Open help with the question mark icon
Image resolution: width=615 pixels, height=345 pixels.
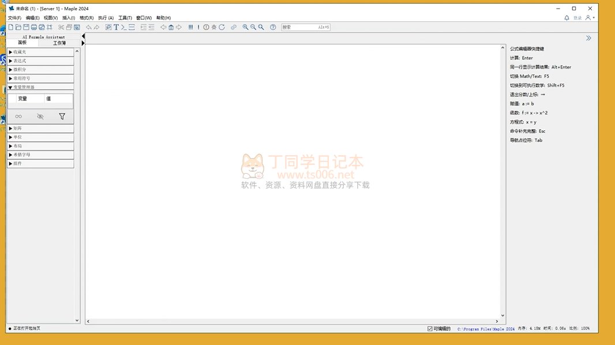tap(273, 27)
